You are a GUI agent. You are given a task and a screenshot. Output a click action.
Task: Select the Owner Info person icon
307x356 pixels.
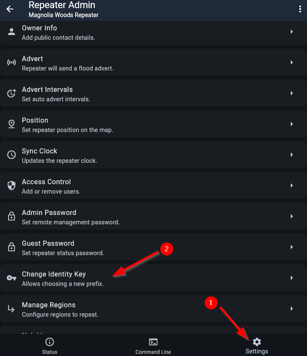12,31
